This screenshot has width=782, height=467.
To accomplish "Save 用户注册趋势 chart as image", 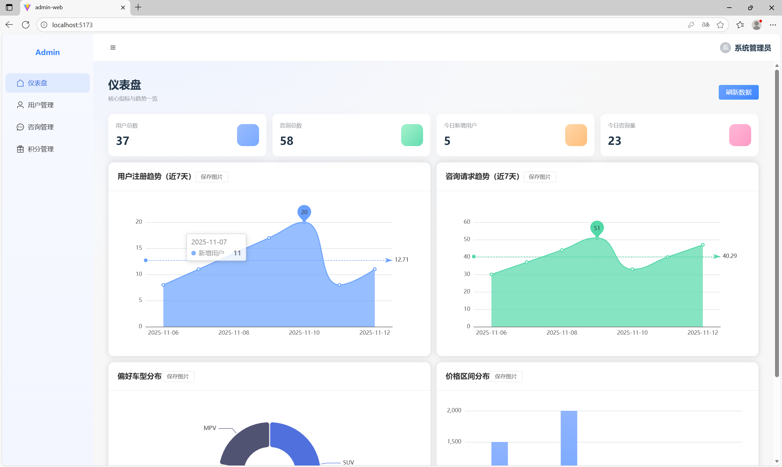I will [212, 177].
